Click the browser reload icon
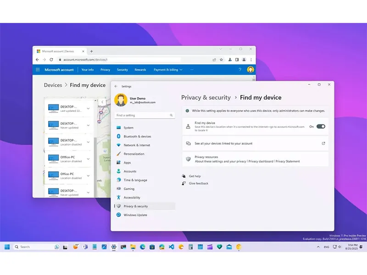 [x=51, y=60]
